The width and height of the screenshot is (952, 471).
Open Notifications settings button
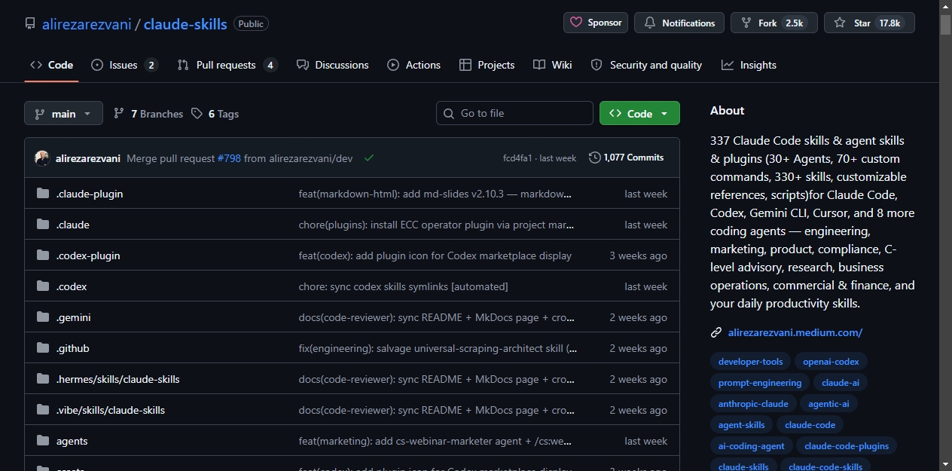[x=679, y=23]
